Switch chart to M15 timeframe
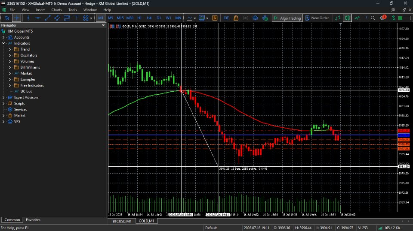The image size is (413, 231). click(x=120, y=18)
